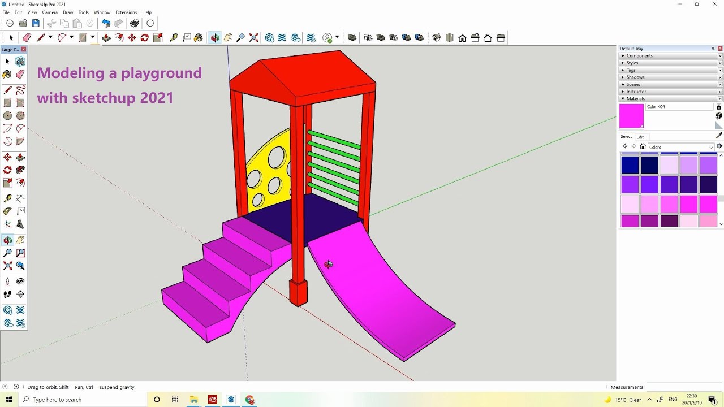Click the Color K04 material name field
The height and width of the screenshot is (407, 724).
[x=679, y=106]
